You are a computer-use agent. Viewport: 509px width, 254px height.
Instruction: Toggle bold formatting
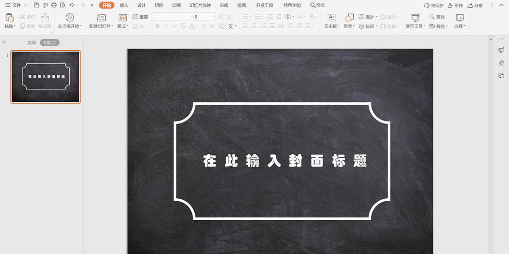pos(157,26)
